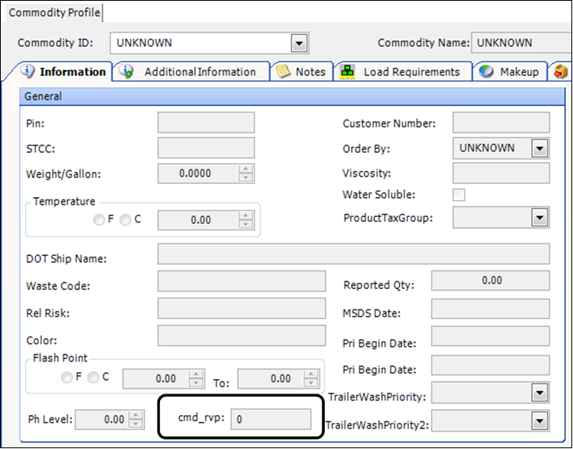Increase Flash Point To value
This screenshot has width=573, height=449.
pyautogui.click(x=311, y=375)
